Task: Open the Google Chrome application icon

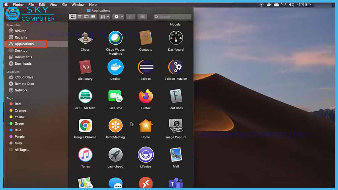Action: [85, 126]
